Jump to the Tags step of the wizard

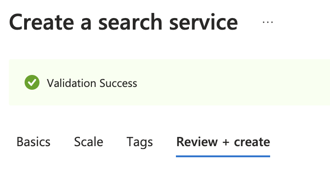140,142
